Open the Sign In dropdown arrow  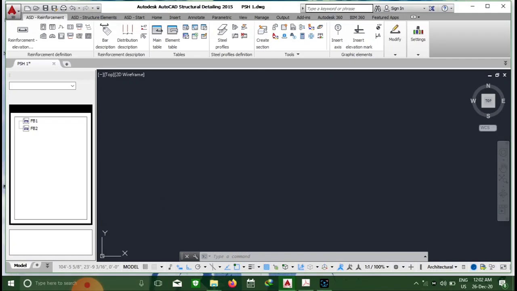[424, 8]
